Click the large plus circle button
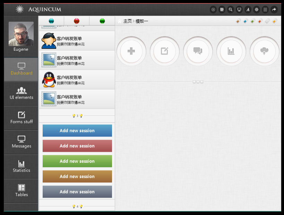This screenshot has height=215, width=284. pos(131,51)
